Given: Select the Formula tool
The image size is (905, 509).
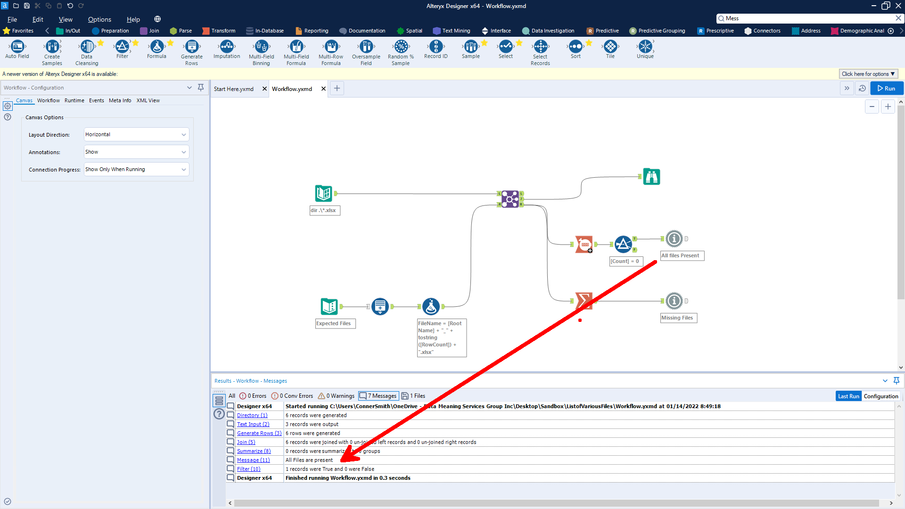Looking at the screenshot, I should pos(156,48).
